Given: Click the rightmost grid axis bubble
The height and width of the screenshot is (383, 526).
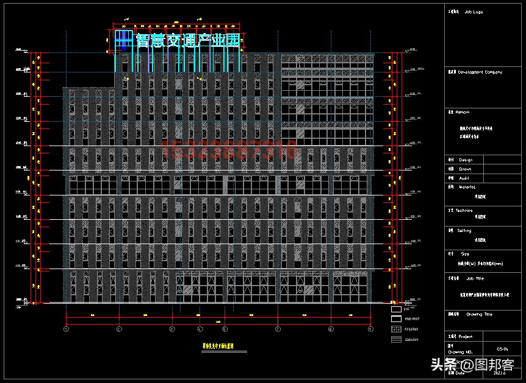Looking at the screenshot, I should (x=370, y=329).
